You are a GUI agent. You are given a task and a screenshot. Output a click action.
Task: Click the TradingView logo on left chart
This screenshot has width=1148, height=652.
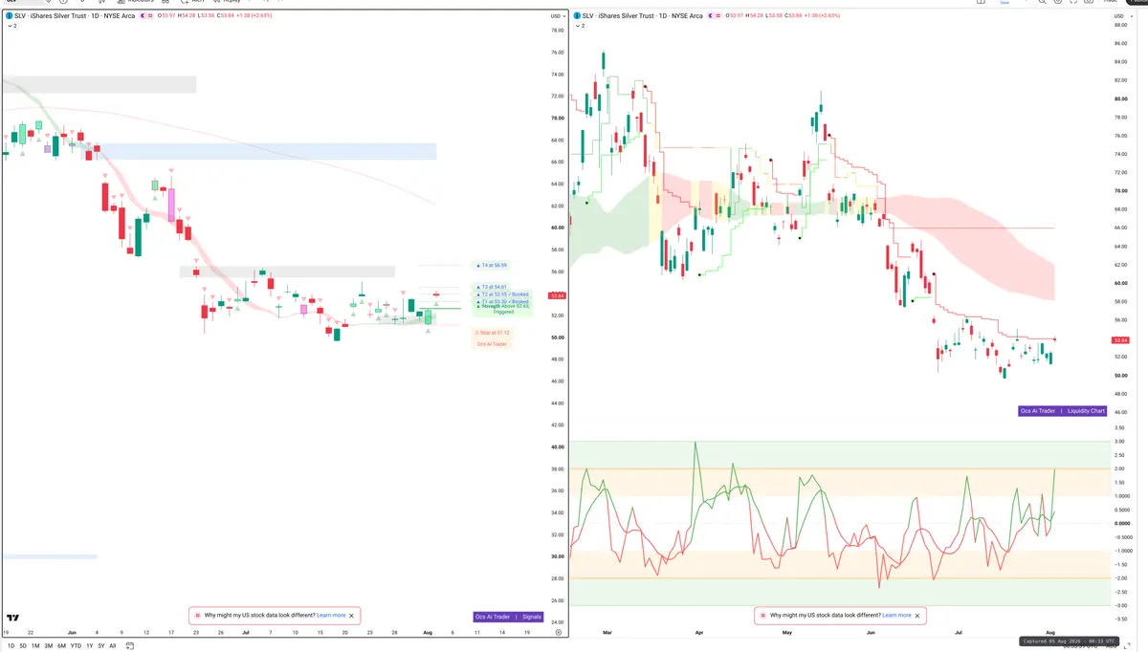click(13, 619)
